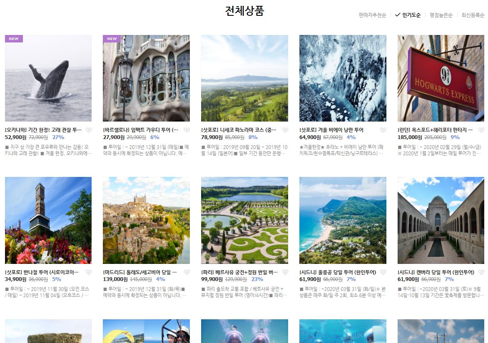Favorite the Okinawa whale watching tour heart

coord(89,130)
